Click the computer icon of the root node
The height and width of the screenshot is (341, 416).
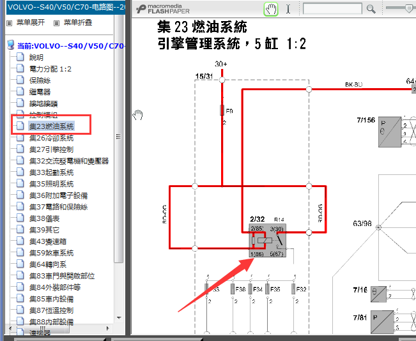point(11,45)
